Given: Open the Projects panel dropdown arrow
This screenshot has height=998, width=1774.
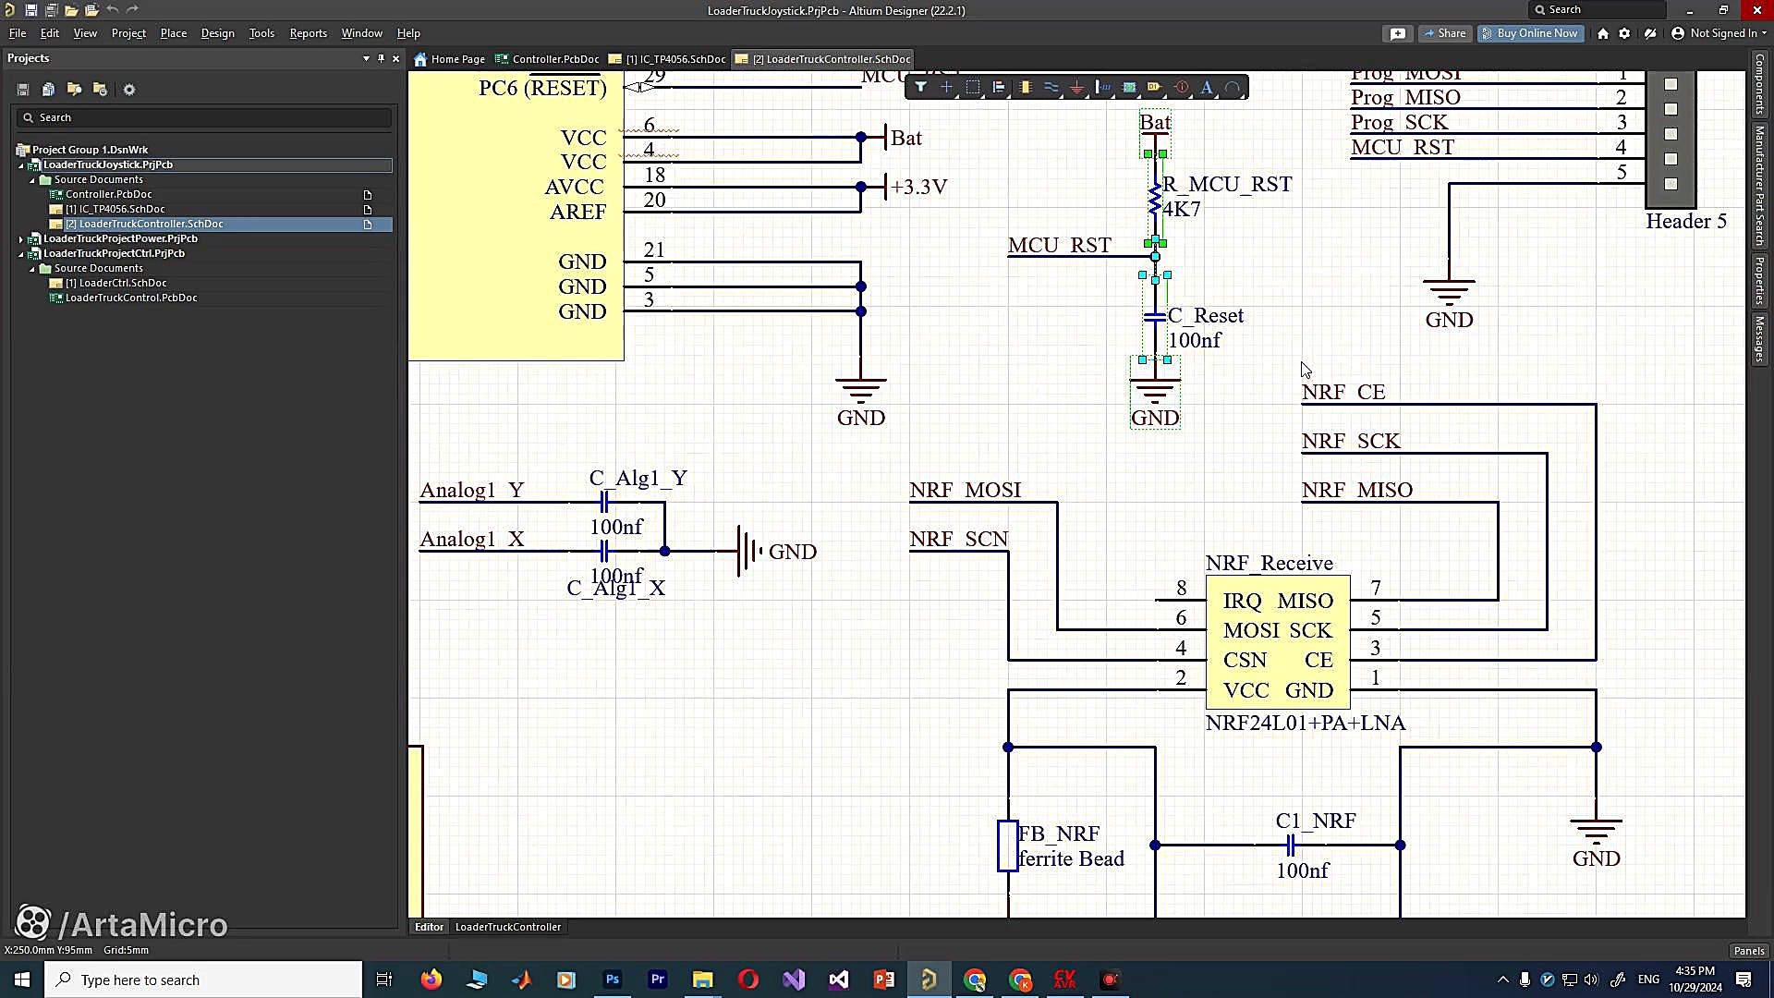Looking at the screenshot, I should click(x=366, y=58).
